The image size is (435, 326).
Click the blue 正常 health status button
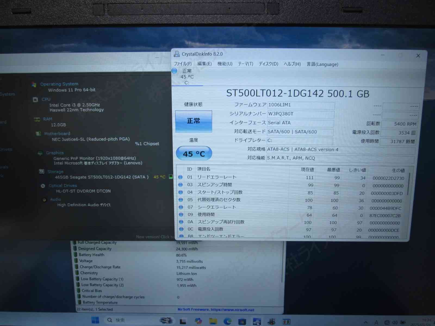(x=194, y=121)
